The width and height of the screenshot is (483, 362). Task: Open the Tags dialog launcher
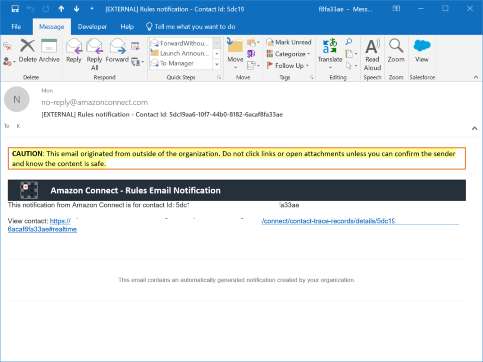click(311, 78)
